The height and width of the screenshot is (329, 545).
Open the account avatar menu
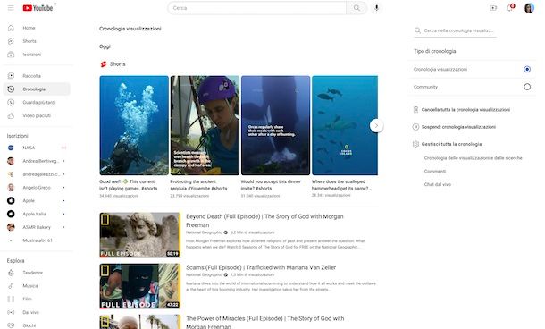(529, 8)
